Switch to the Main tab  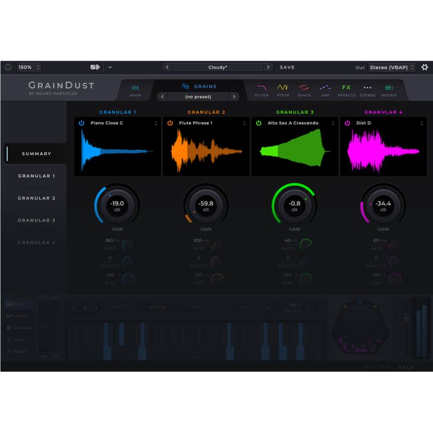[x=135, y=90]
